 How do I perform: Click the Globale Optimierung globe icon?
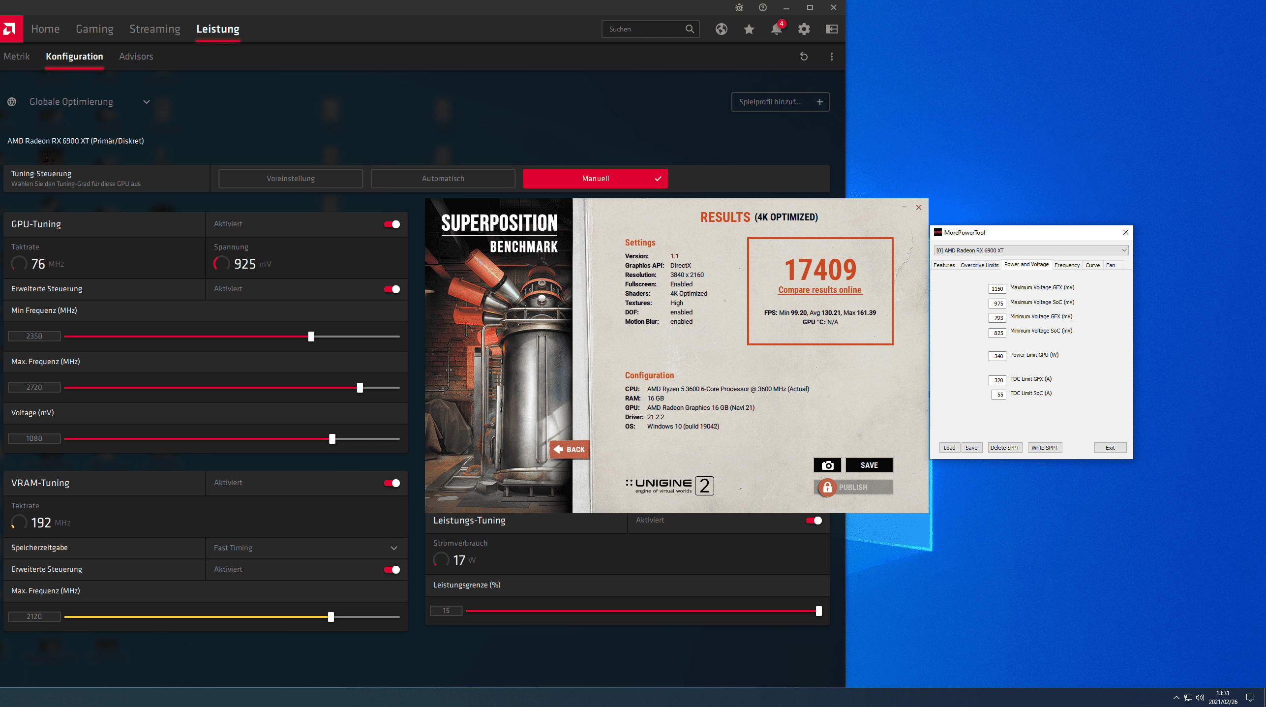pyautogui.click(x=12, y=102)
